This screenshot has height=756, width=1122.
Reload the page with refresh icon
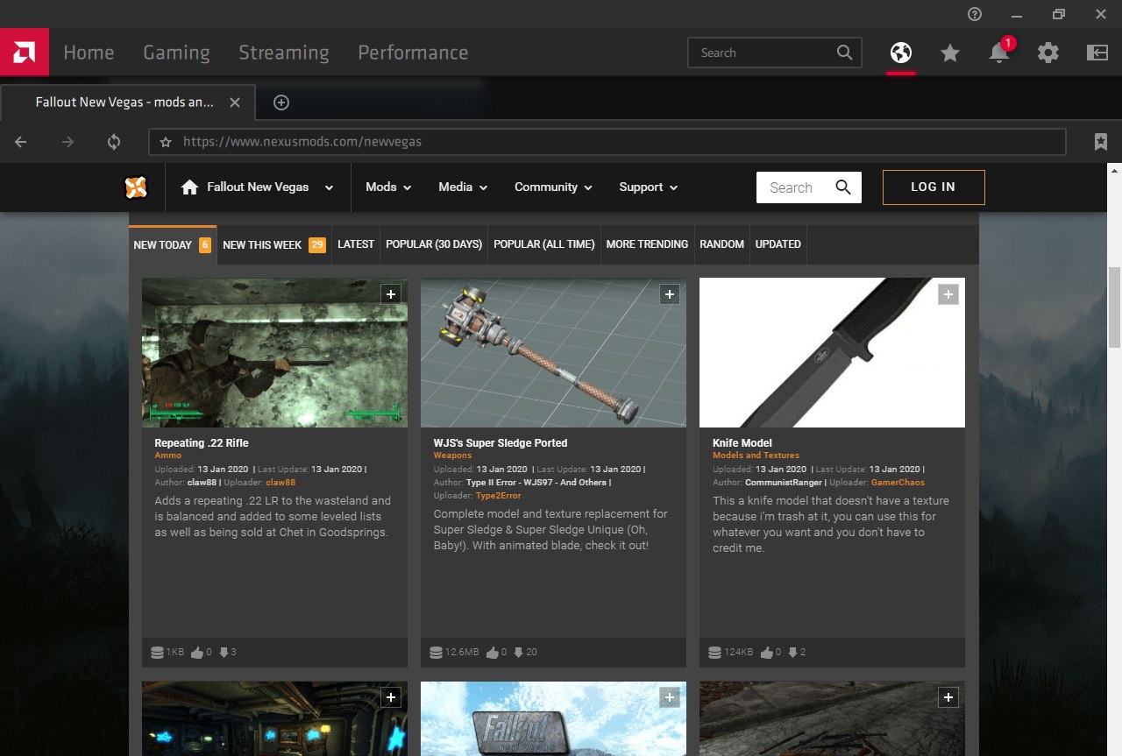114,142
